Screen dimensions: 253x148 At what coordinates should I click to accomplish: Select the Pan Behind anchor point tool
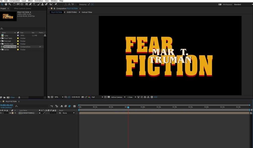[22, 4]
